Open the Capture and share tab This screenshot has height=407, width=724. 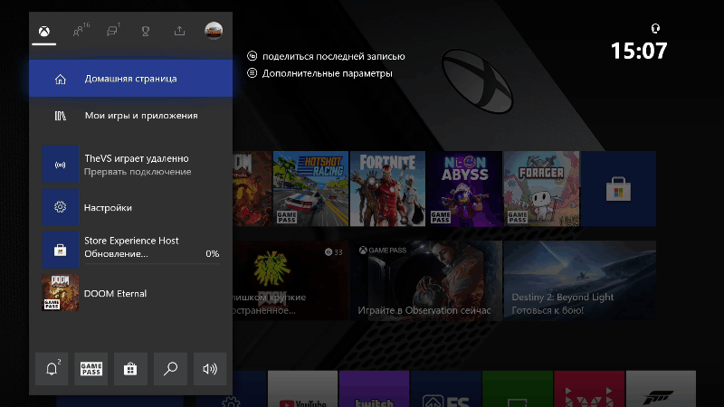click(179, 31)
